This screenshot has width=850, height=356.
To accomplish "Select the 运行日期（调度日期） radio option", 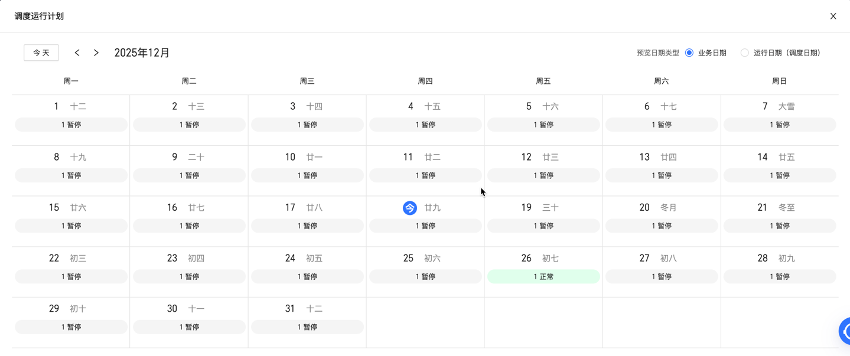I will tap(745, 53).
